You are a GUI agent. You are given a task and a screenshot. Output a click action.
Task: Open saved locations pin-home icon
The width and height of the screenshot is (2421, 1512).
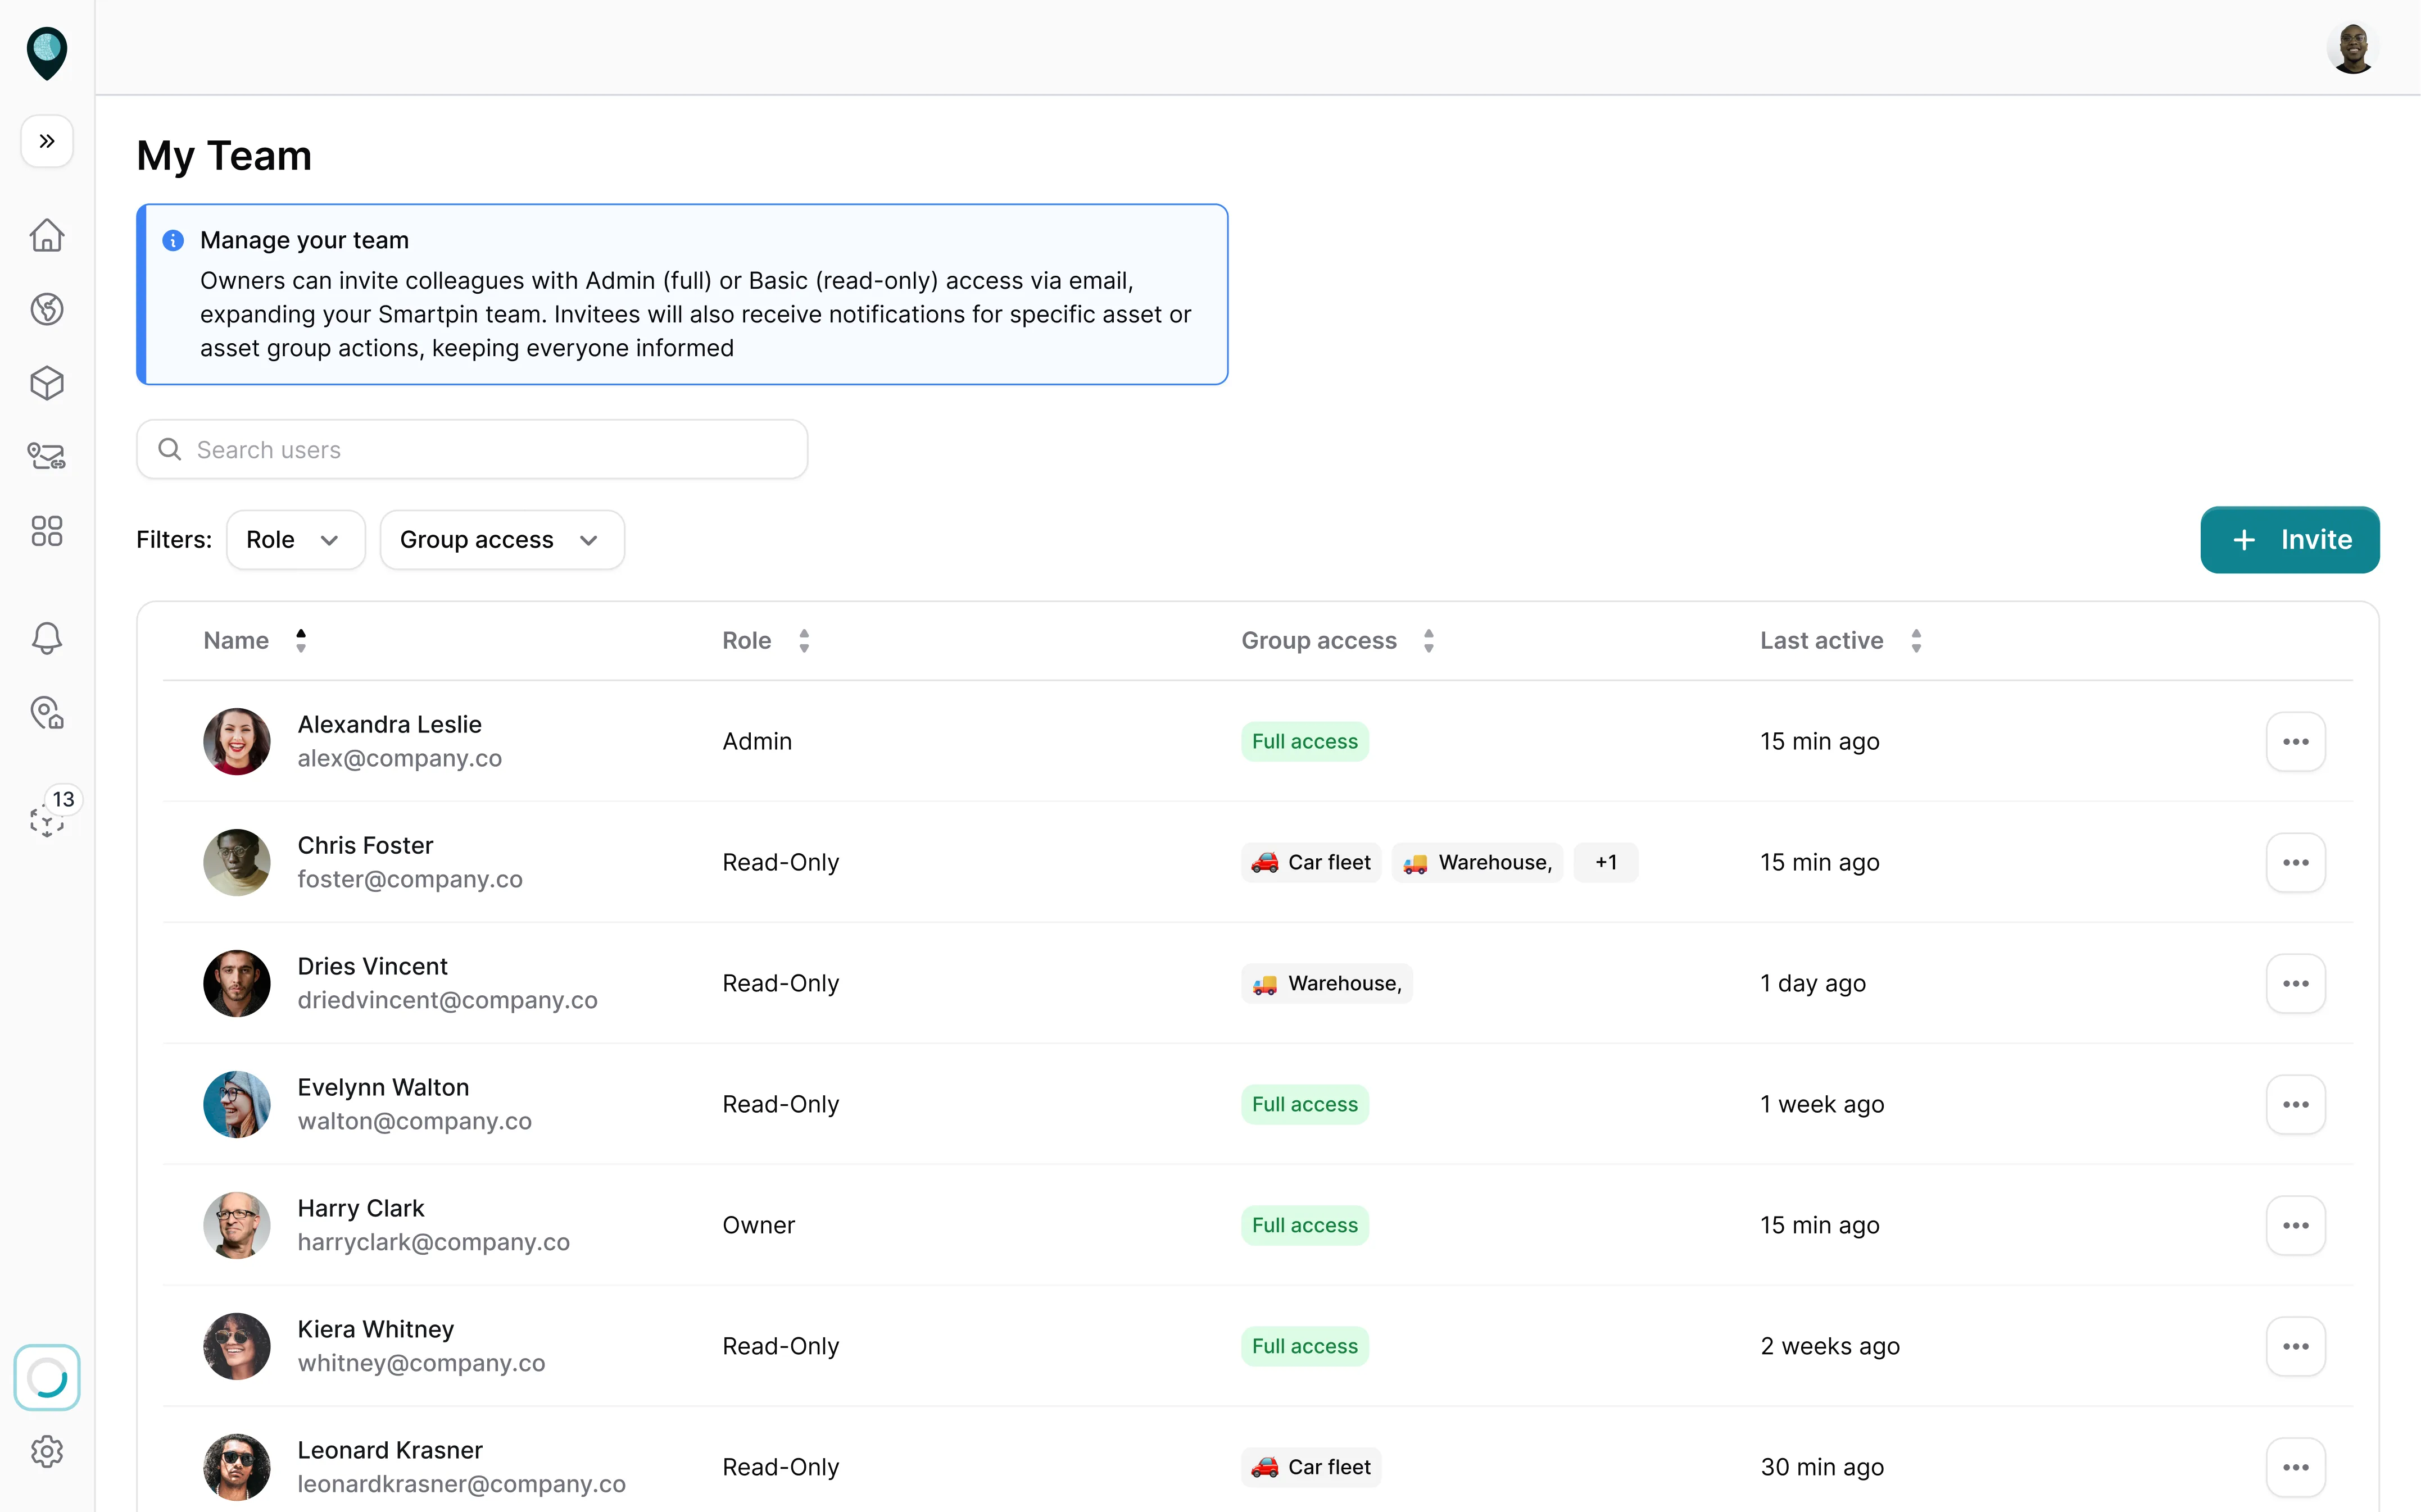tap(46, 713)
